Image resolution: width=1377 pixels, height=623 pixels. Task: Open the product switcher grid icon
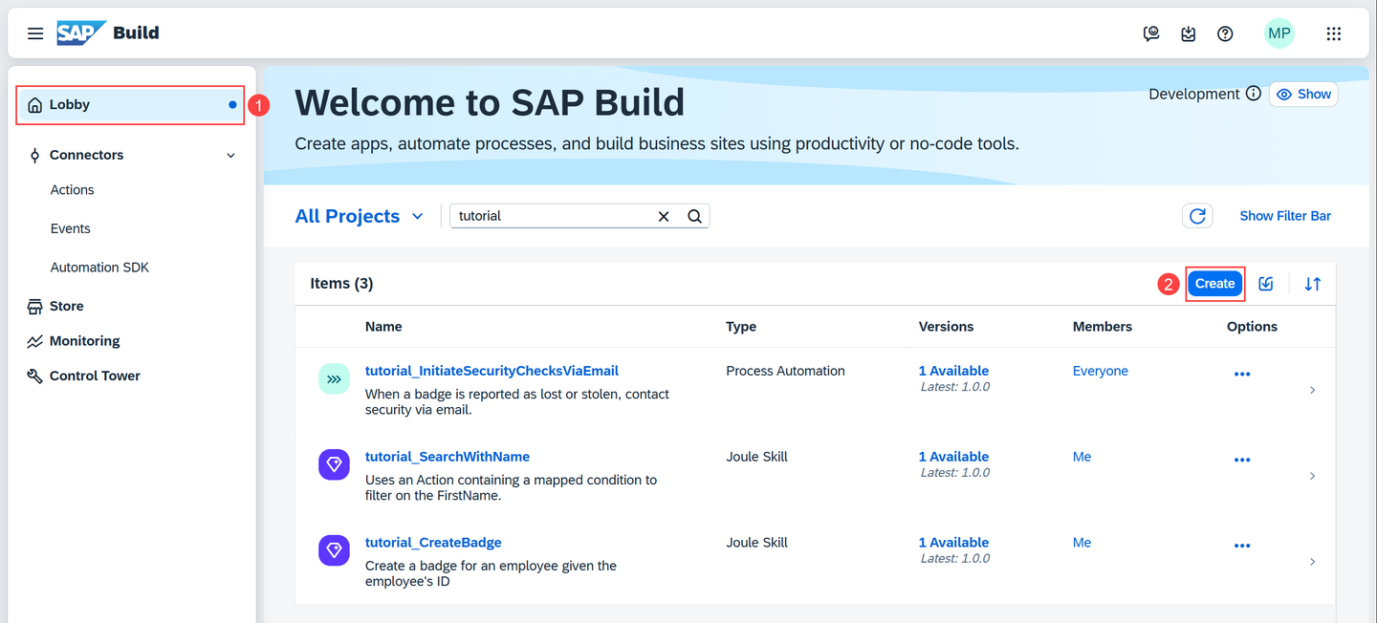click(1334, 33)
